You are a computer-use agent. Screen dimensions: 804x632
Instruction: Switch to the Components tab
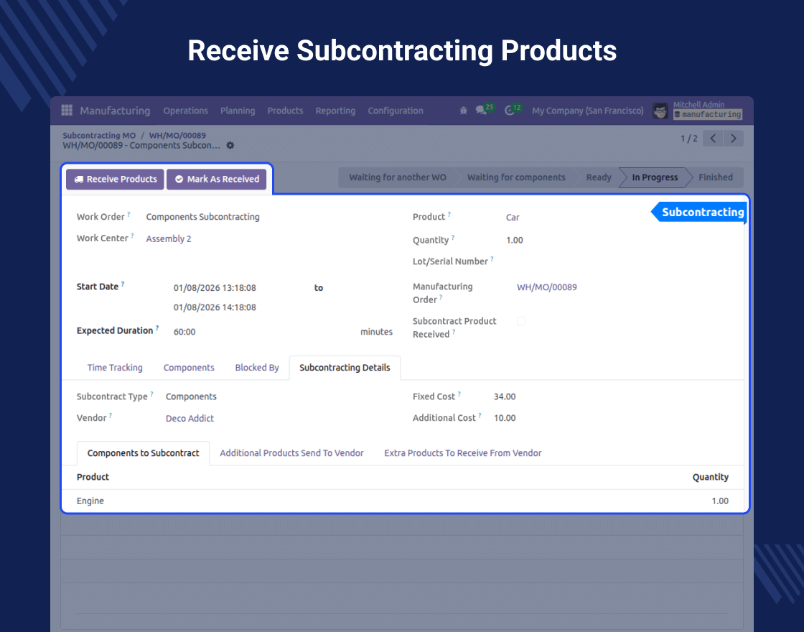click(x=189, y=368)
